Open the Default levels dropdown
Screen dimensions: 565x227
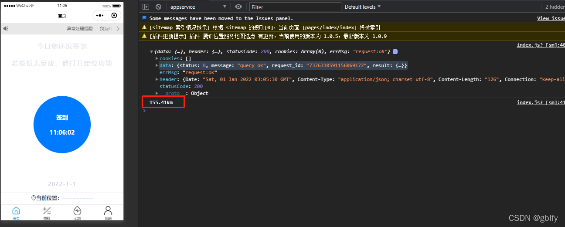363,7
